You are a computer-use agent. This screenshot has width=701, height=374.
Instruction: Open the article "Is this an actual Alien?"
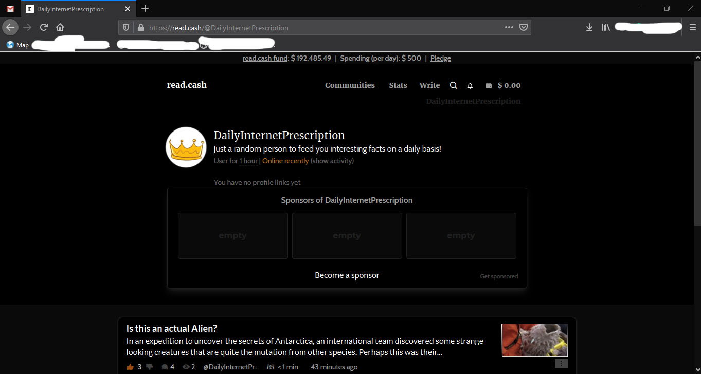[x=172, y=328]
